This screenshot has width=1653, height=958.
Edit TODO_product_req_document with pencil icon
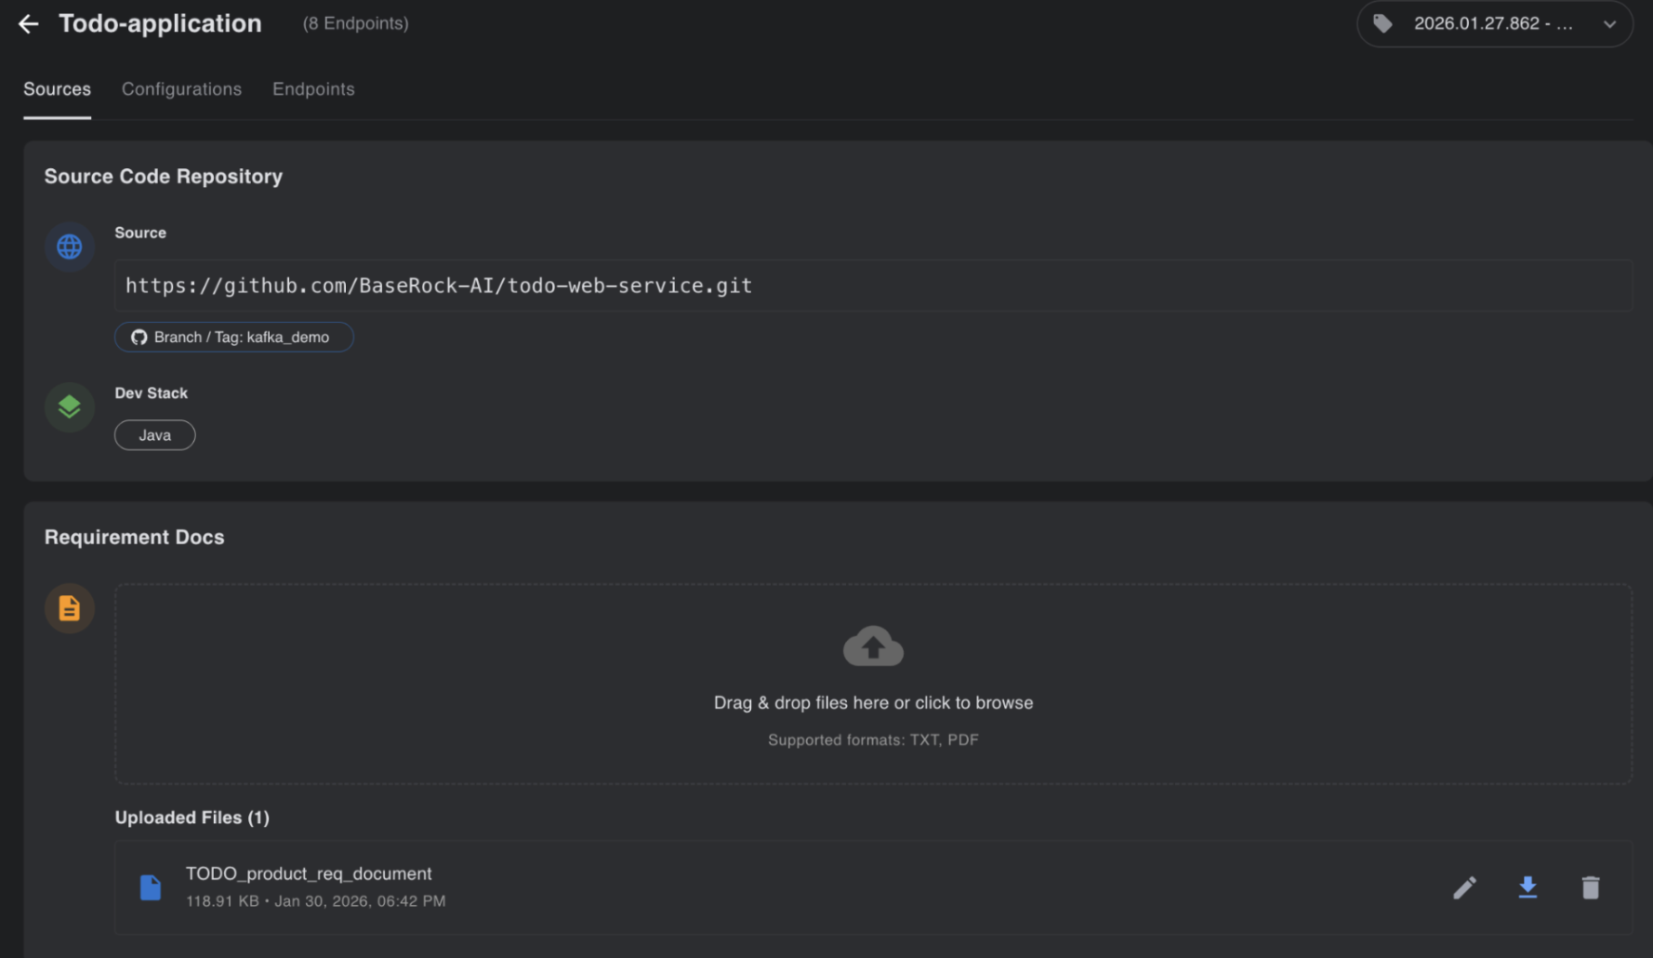point(1464,888)
